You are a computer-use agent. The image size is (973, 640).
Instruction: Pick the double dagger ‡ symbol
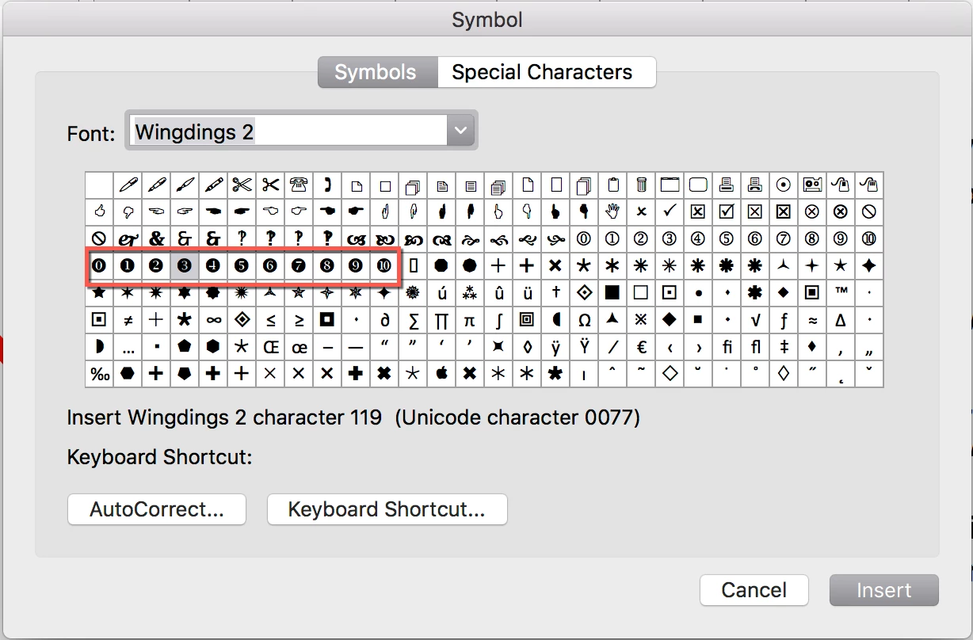pyautogui.click(x=784, y=347)
